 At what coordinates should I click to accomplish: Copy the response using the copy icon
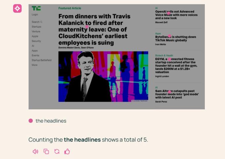tap(46, 151)
